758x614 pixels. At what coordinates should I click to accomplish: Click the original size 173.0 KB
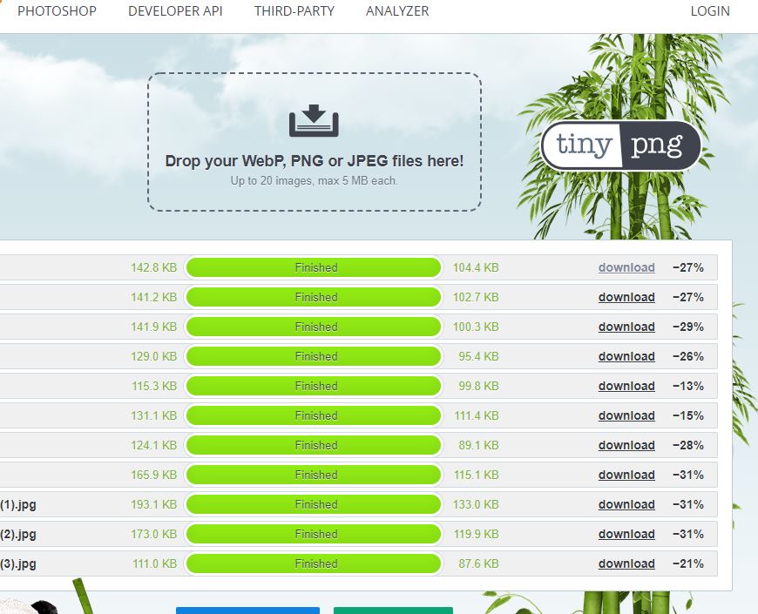[x=153, y=534]
